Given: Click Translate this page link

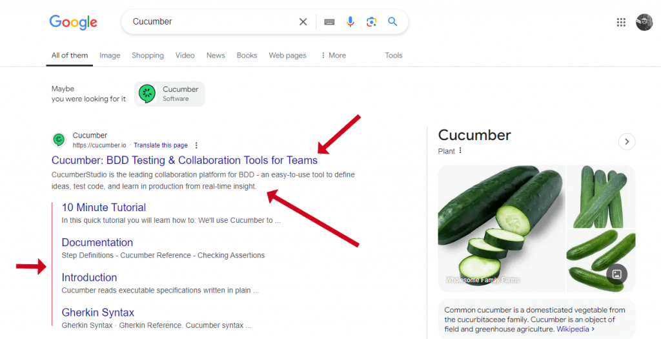Looking at the screenshot, I should pos(161,145).
